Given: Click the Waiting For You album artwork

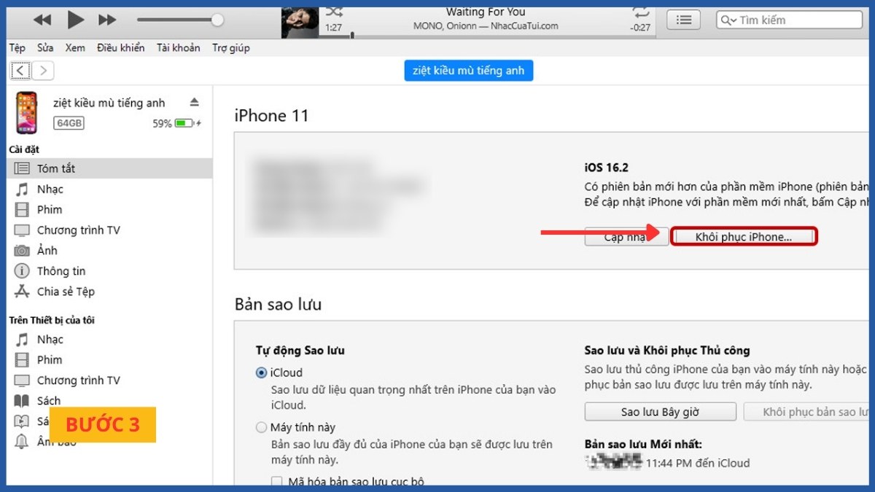Looking at the screenshot, I should 300,22.
